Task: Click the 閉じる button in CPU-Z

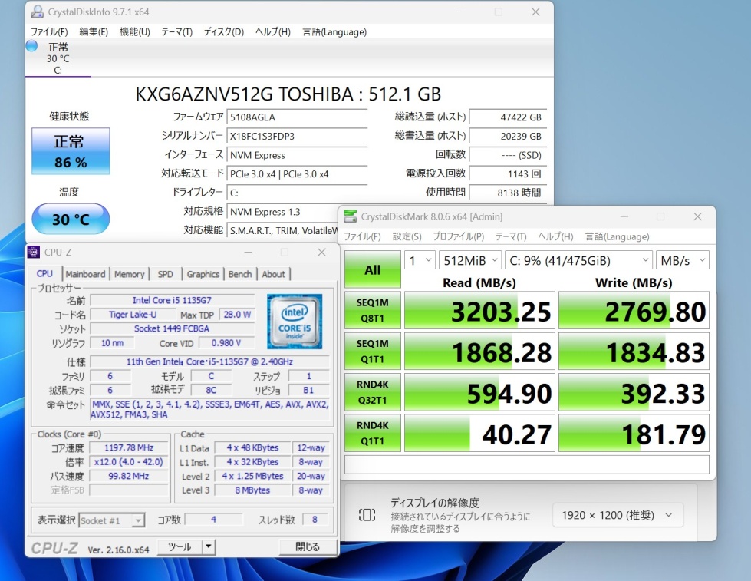Action: [307, 546]
